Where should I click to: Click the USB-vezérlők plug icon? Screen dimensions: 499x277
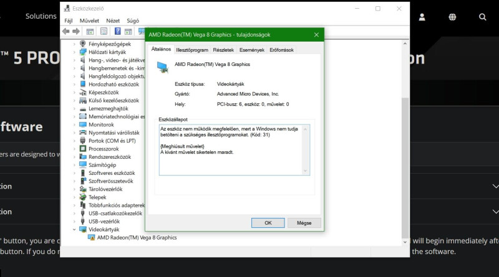click(83, 221)
